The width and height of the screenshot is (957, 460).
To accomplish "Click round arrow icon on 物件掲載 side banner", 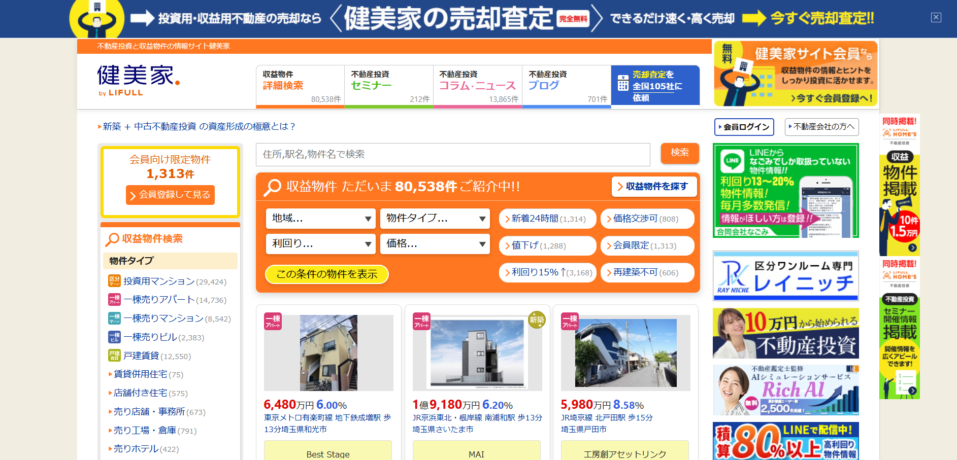I will 912,247.
